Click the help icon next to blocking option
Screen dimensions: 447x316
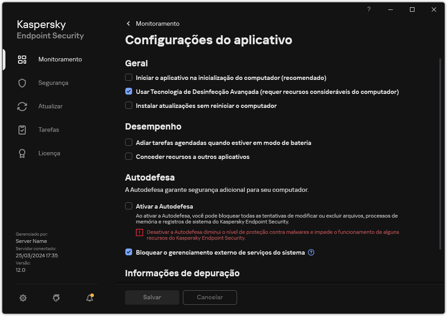(311, 252)
